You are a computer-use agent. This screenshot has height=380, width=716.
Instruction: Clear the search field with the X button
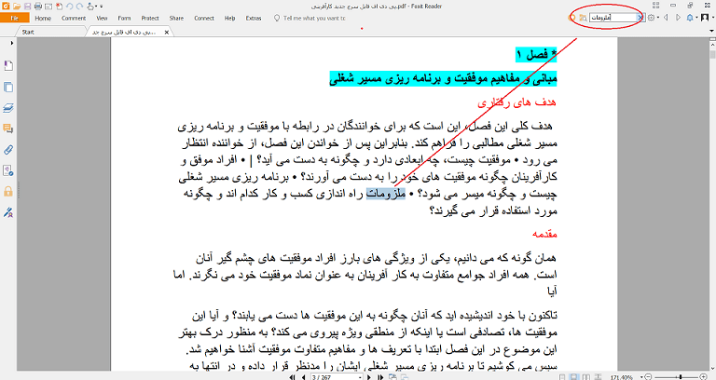(640, 18)
